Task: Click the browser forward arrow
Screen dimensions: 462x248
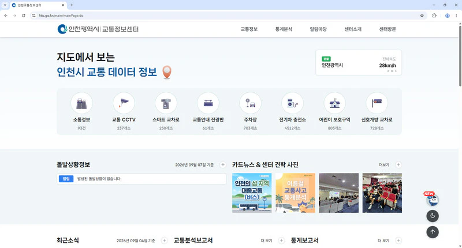Action: (x=14, y=16)
